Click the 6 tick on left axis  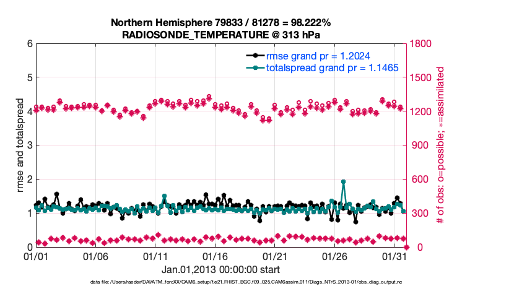pyautogui.click(x=29, y=44)
